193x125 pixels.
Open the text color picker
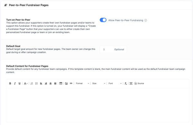[x=26, y=84]
